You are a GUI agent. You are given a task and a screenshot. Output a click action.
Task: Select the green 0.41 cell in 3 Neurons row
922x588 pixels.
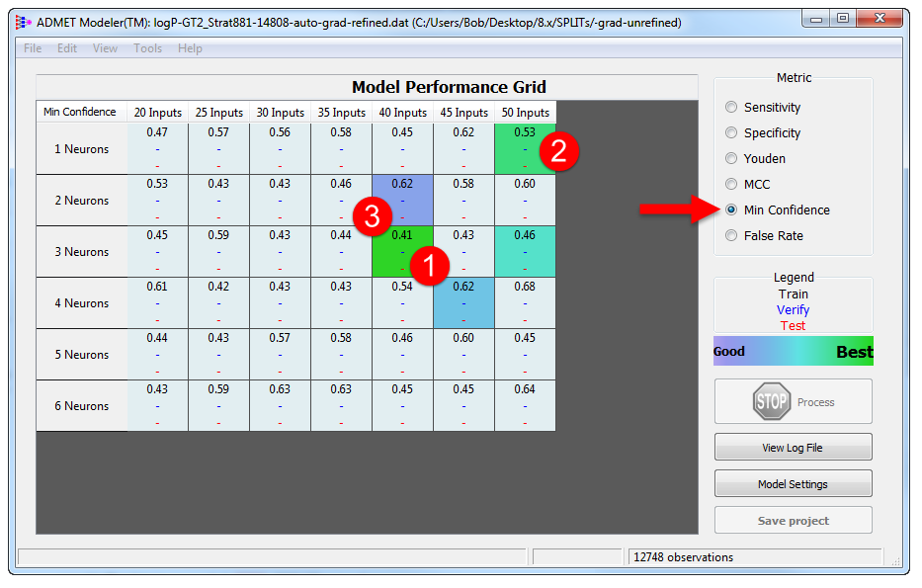403,252
